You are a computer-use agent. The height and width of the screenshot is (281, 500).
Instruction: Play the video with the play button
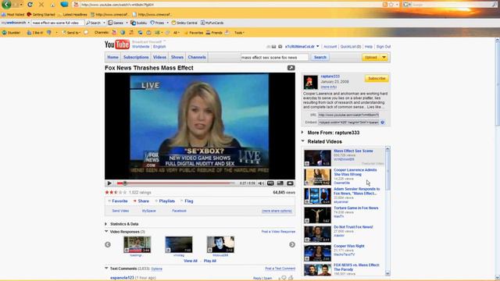tap(109, 183)
